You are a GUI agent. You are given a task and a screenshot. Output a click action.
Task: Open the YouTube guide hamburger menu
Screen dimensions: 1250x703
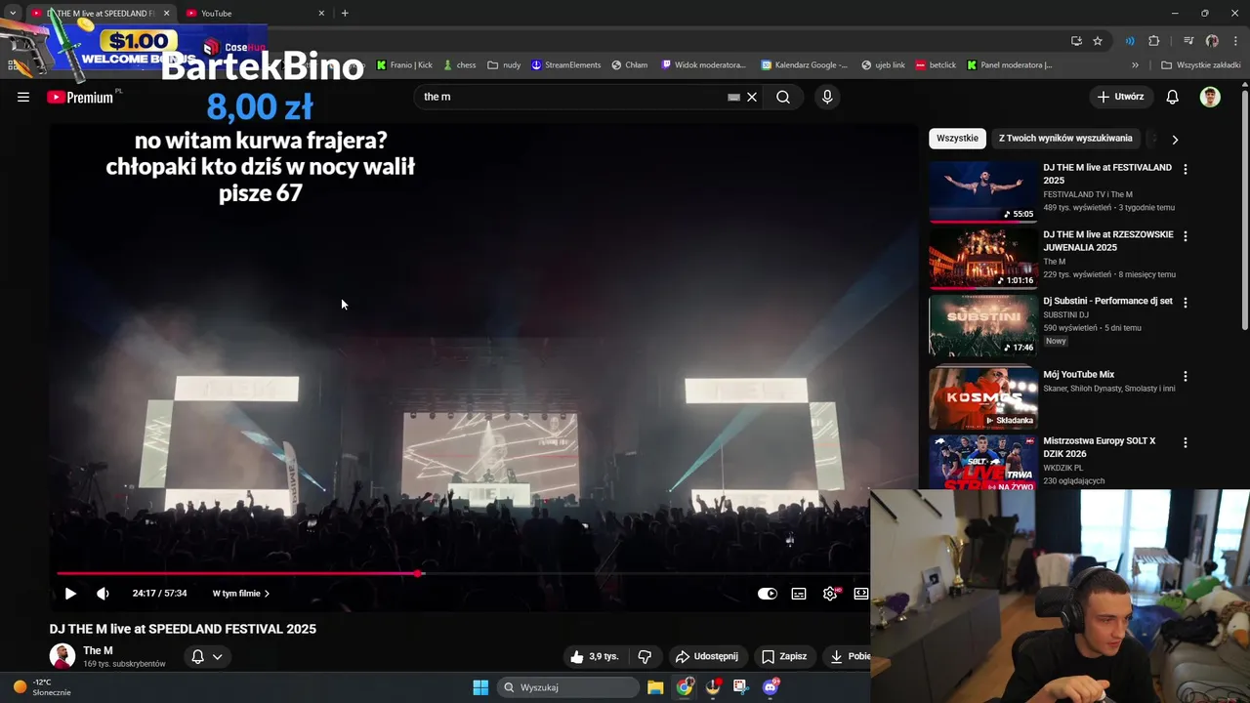pos(23,97)
